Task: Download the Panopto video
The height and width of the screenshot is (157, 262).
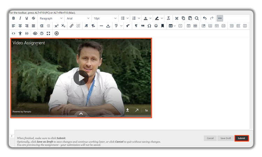Action: (128, 110)
